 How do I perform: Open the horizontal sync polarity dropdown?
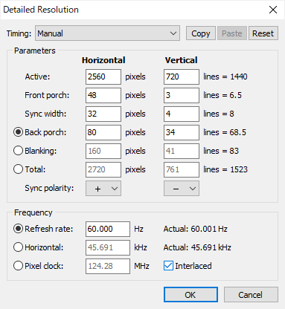103,189
